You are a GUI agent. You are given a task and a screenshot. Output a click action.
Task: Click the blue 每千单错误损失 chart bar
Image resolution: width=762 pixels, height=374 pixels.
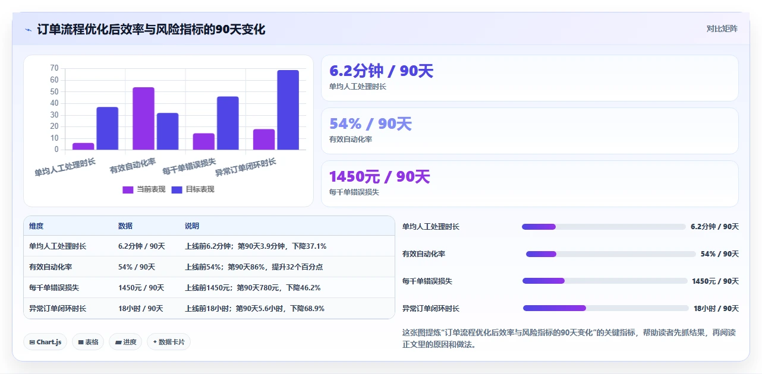pos(228,123)
